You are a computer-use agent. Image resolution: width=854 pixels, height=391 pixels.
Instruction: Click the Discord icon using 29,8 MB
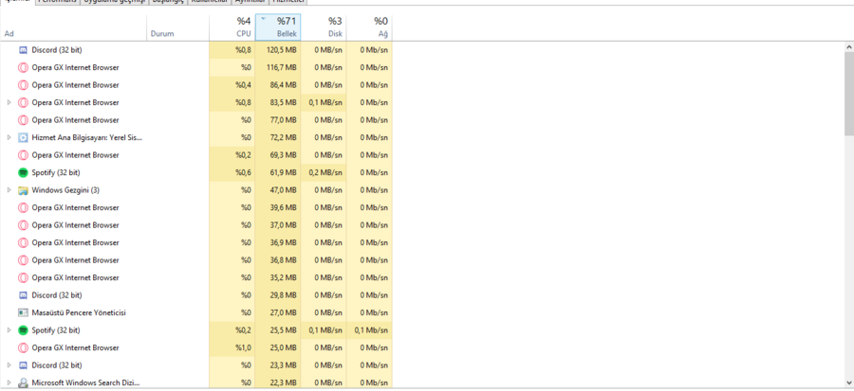(24, 295)
